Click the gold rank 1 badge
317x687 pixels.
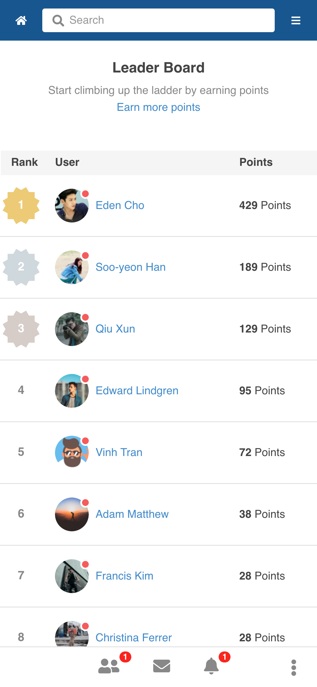[21, 205]
